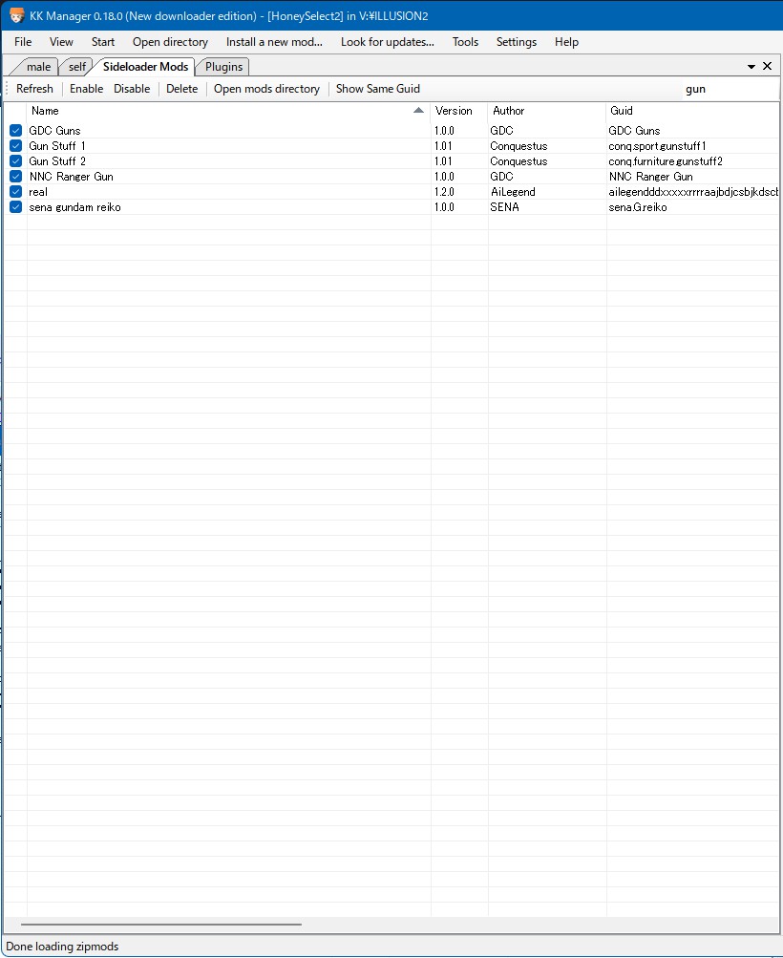Click the Disable toolbar button
The height and width of the screenshot is (958, 783).
pos(132,89)
